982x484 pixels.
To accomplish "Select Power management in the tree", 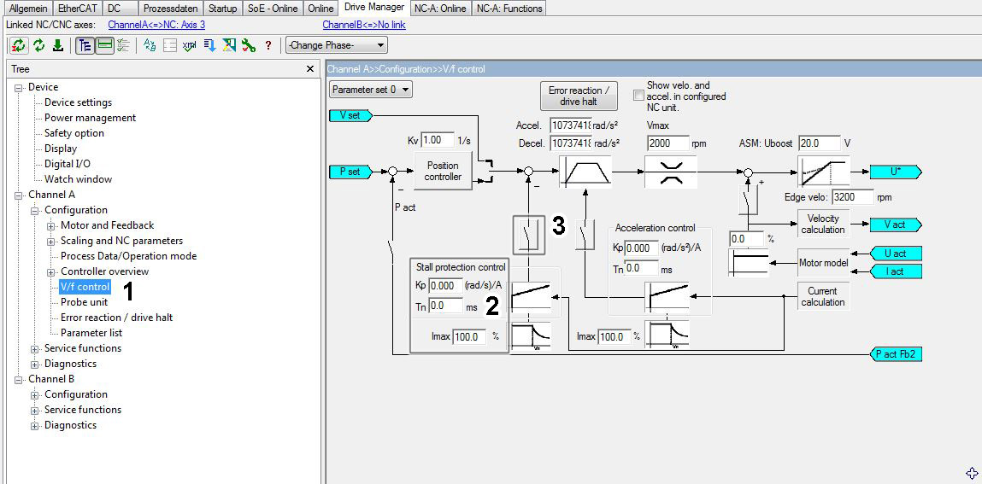I will [x=91, y=118].
